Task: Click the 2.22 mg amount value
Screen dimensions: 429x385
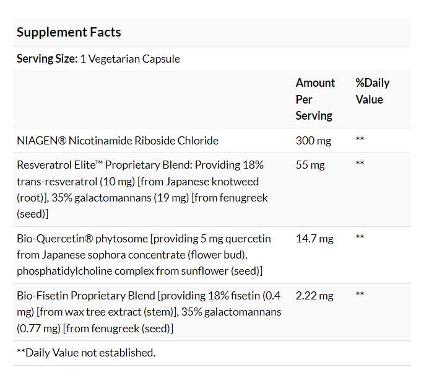Action: (314, 296)
